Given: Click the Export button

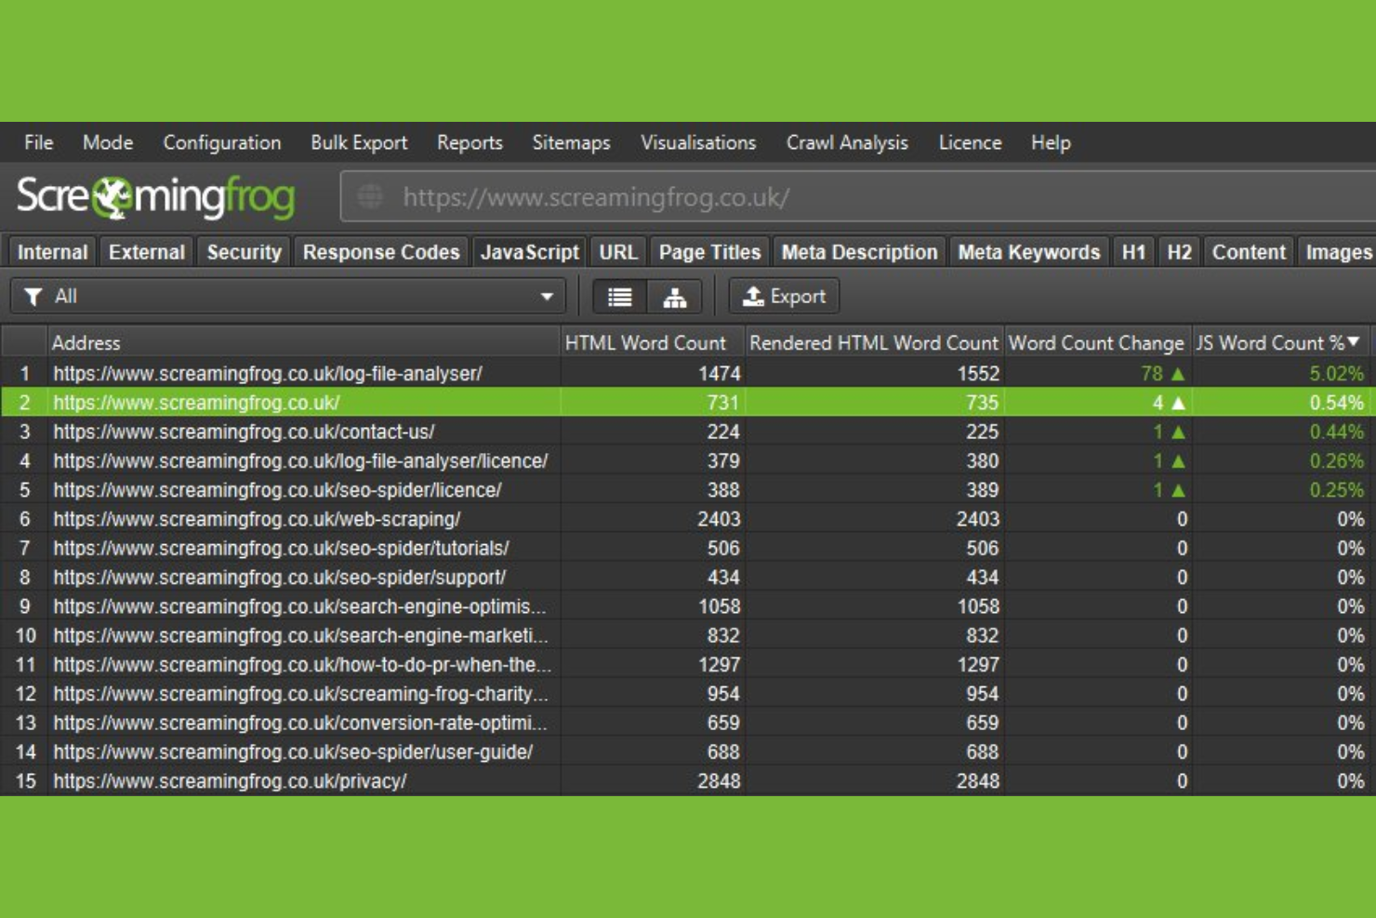Looking at the screenshot, I should [x=784, y=296].
